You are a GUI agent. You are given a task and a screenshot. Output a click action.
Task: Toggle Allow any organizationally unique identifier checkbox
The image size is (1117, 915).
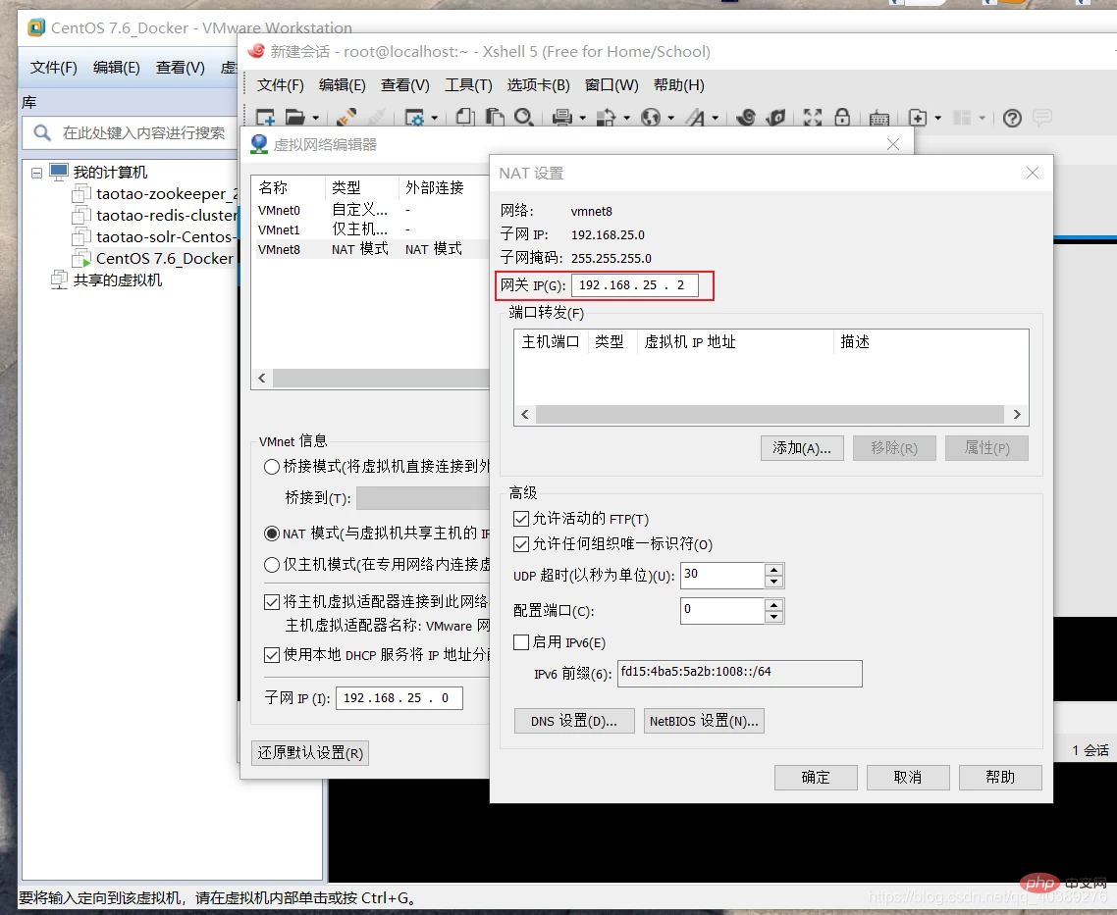[521, 544]
